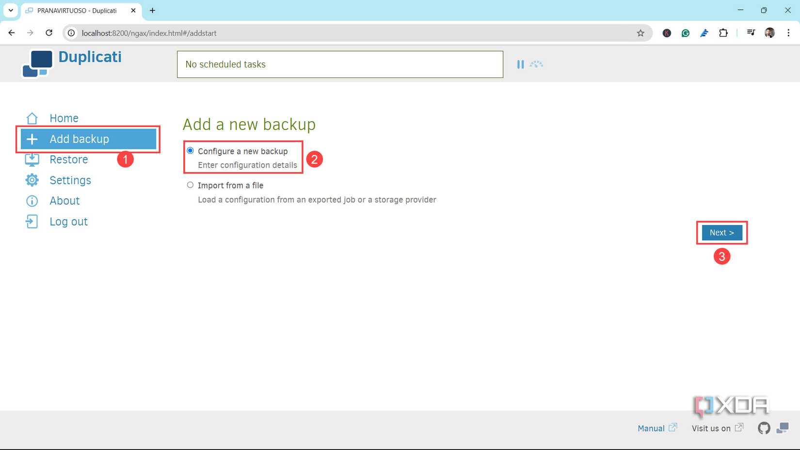800x450 pixels.
Task: Switch to the PRANAVIRTUOSO browser tab
Action: 78,10
